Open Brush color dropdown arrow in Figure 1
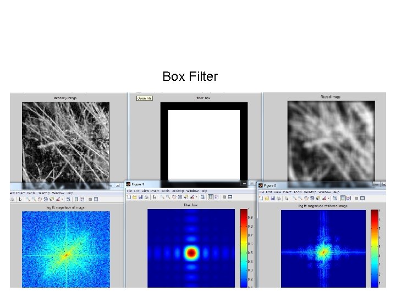 coord(196,197)
